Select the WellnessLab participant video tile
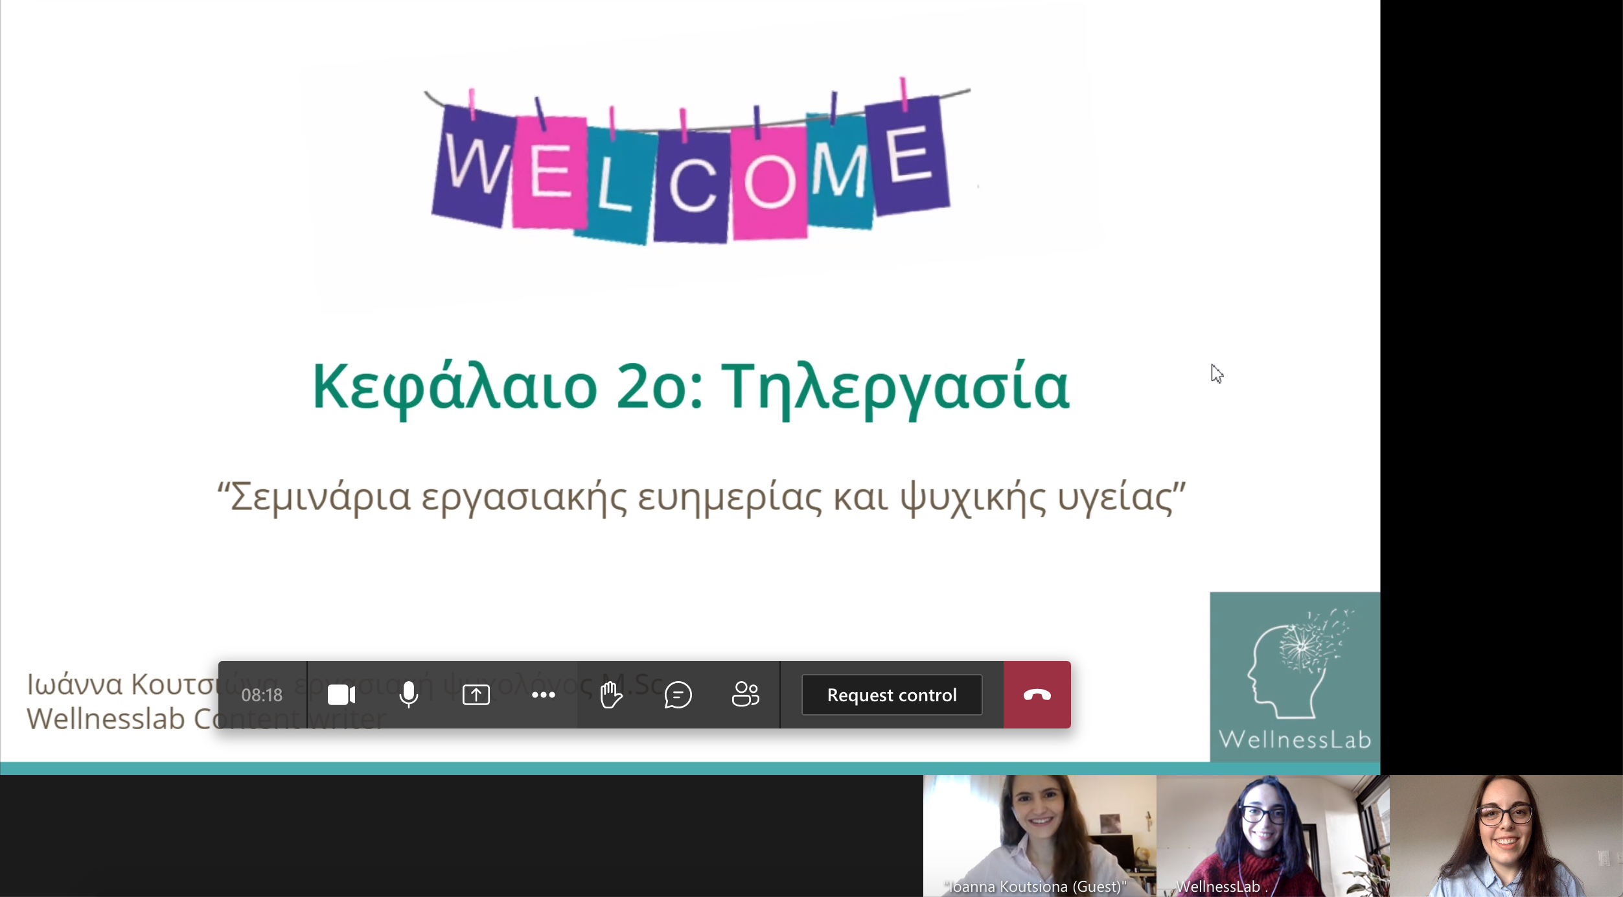 click(1272, 836)
